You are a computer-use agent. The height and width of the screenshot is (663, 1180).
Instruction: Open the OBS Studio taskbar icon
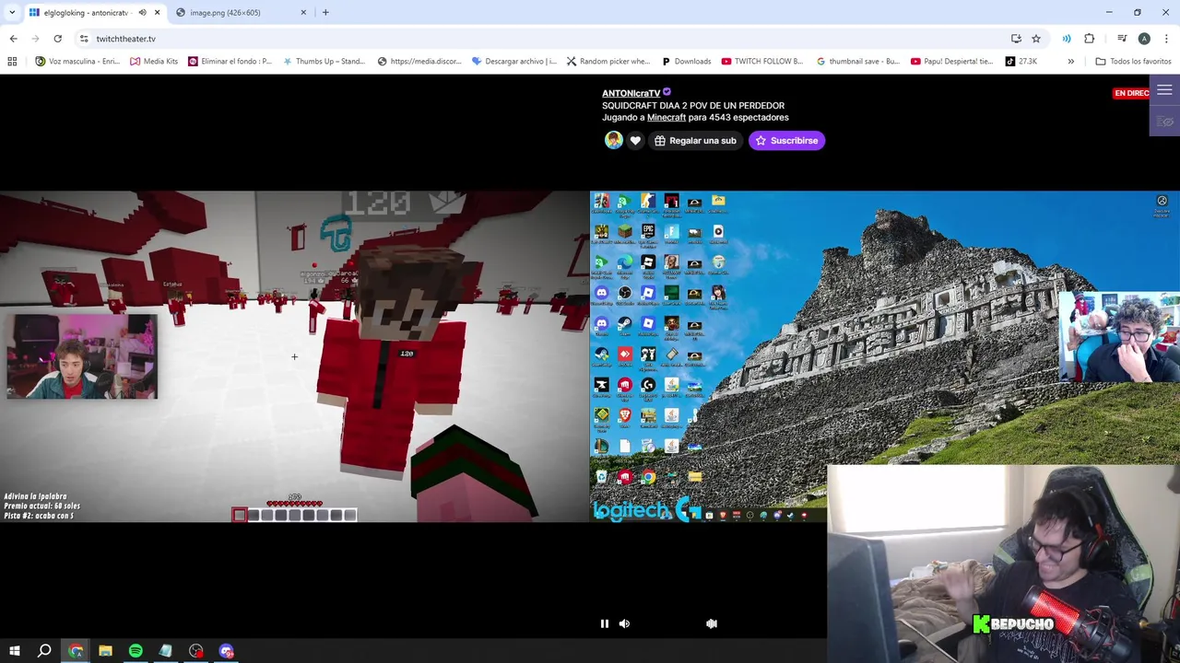[195, 651]
